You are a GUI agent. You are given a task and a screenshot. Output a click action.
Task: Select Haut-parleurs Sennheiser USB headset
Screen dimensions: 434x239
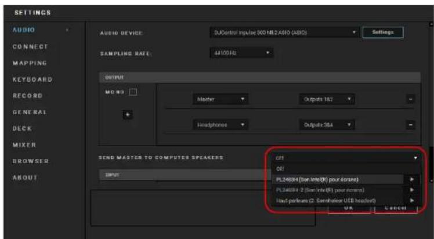tap(337, 201)
